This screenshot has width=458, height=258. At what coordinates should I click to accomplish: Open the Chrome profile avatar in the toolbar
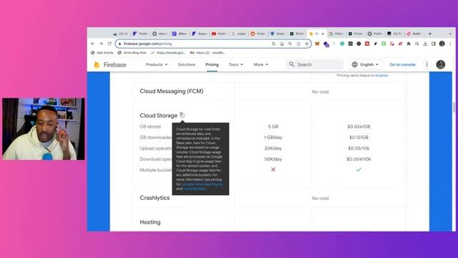(x=442, y=44)
